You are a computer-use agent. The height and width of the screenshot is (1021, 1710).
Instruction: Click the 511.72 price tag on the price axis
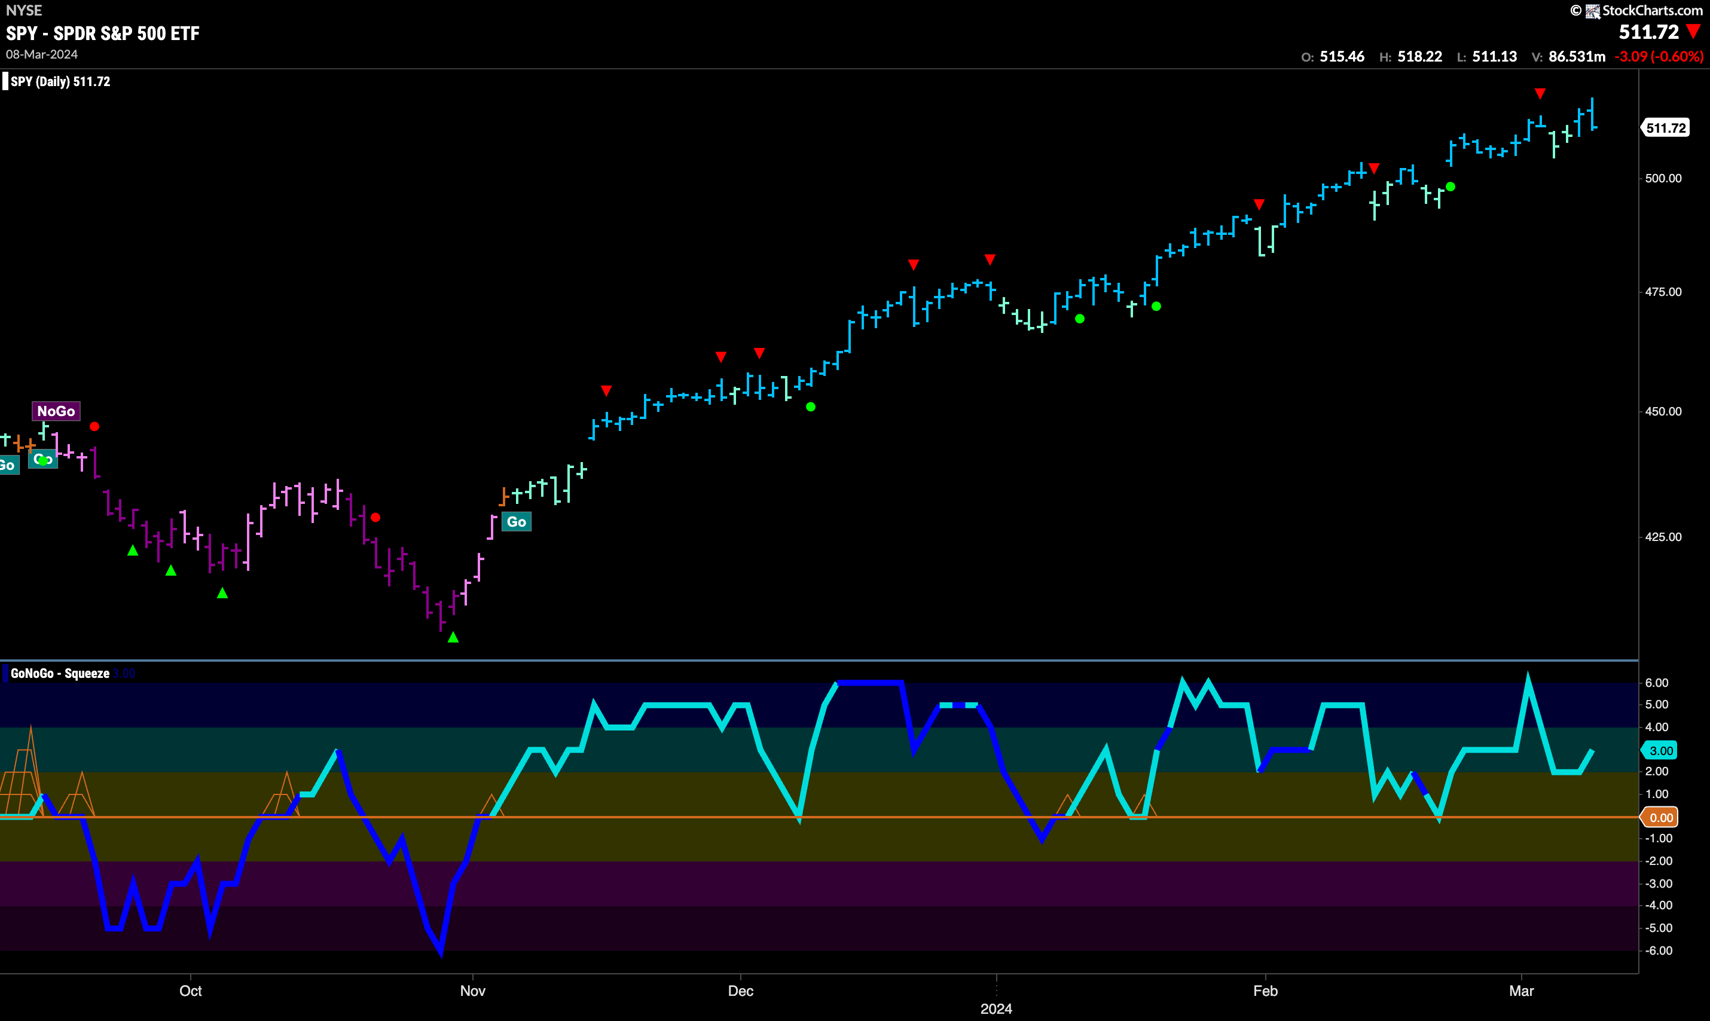[x=1665, y=128]
